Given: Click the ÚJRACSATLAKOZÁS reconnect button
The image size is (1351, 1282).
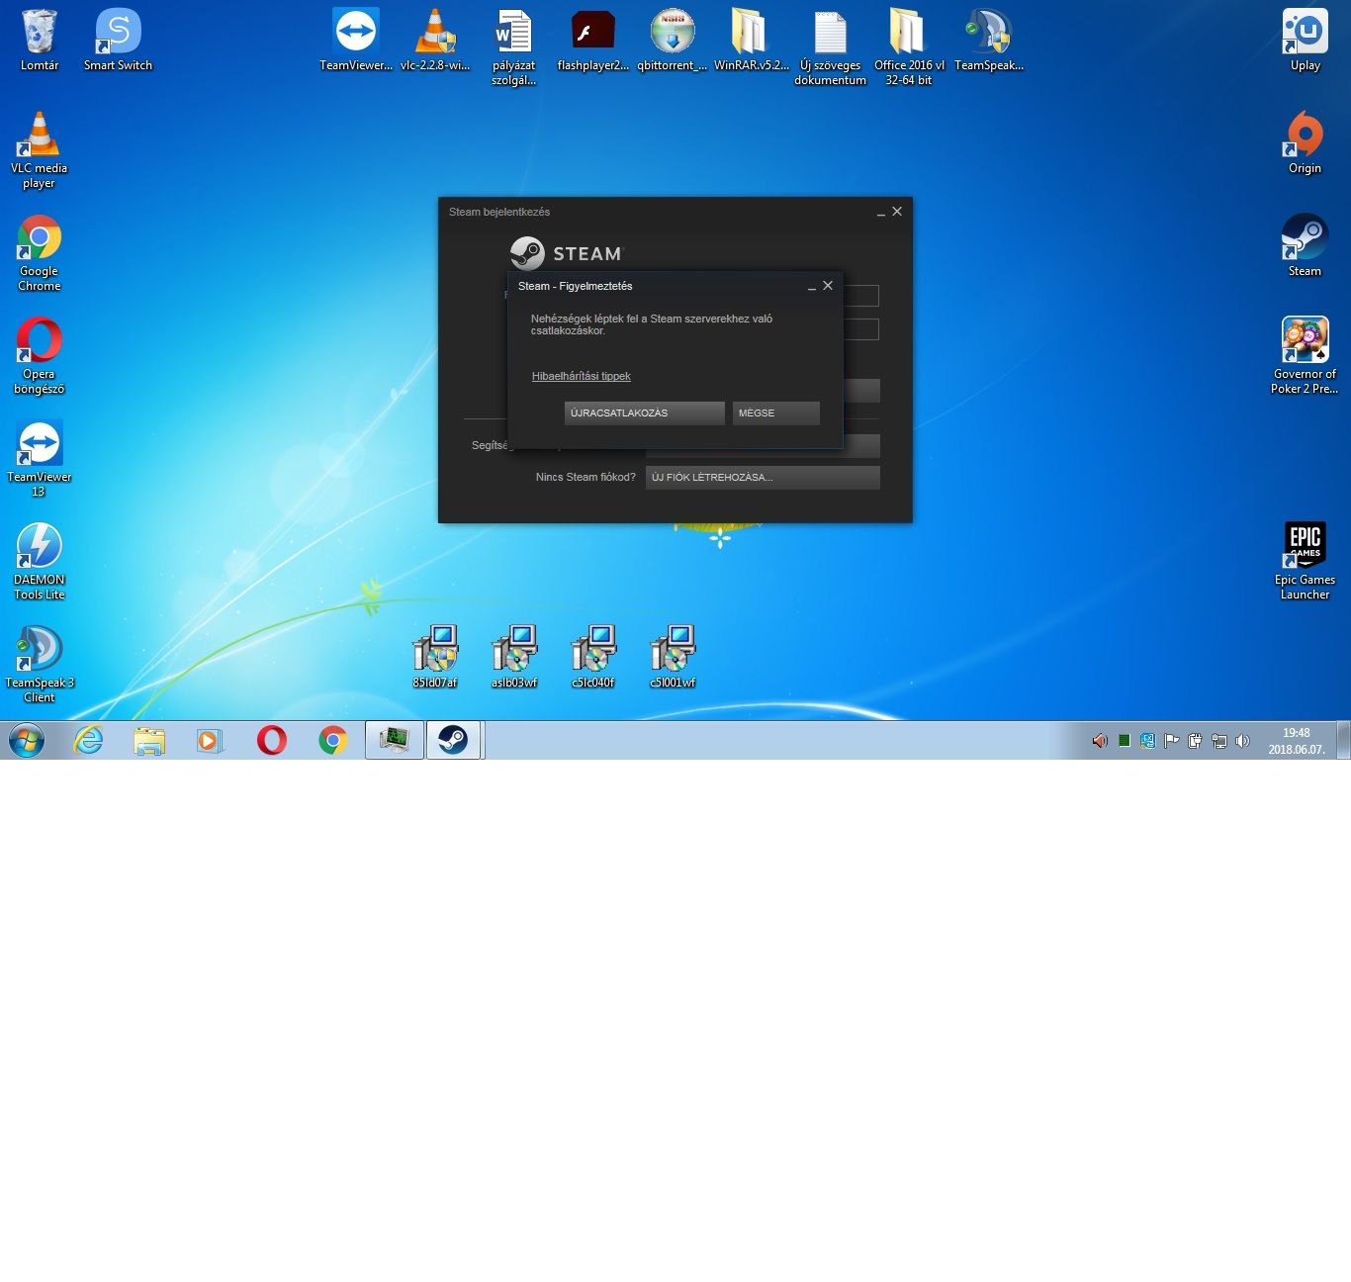Looking at the screenshot, I should (x=644, y=412).
